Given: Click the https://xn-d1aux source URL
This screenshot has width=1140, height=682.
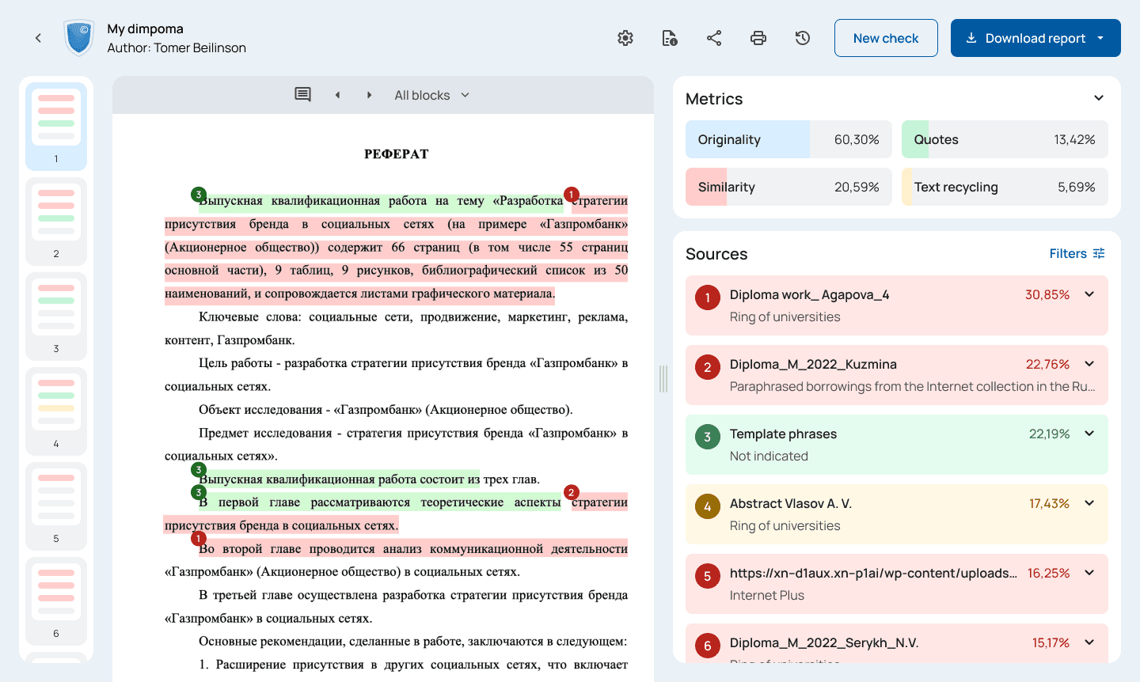Looking at the screenshot, I should pyautogui.click(x=873, y=573).
